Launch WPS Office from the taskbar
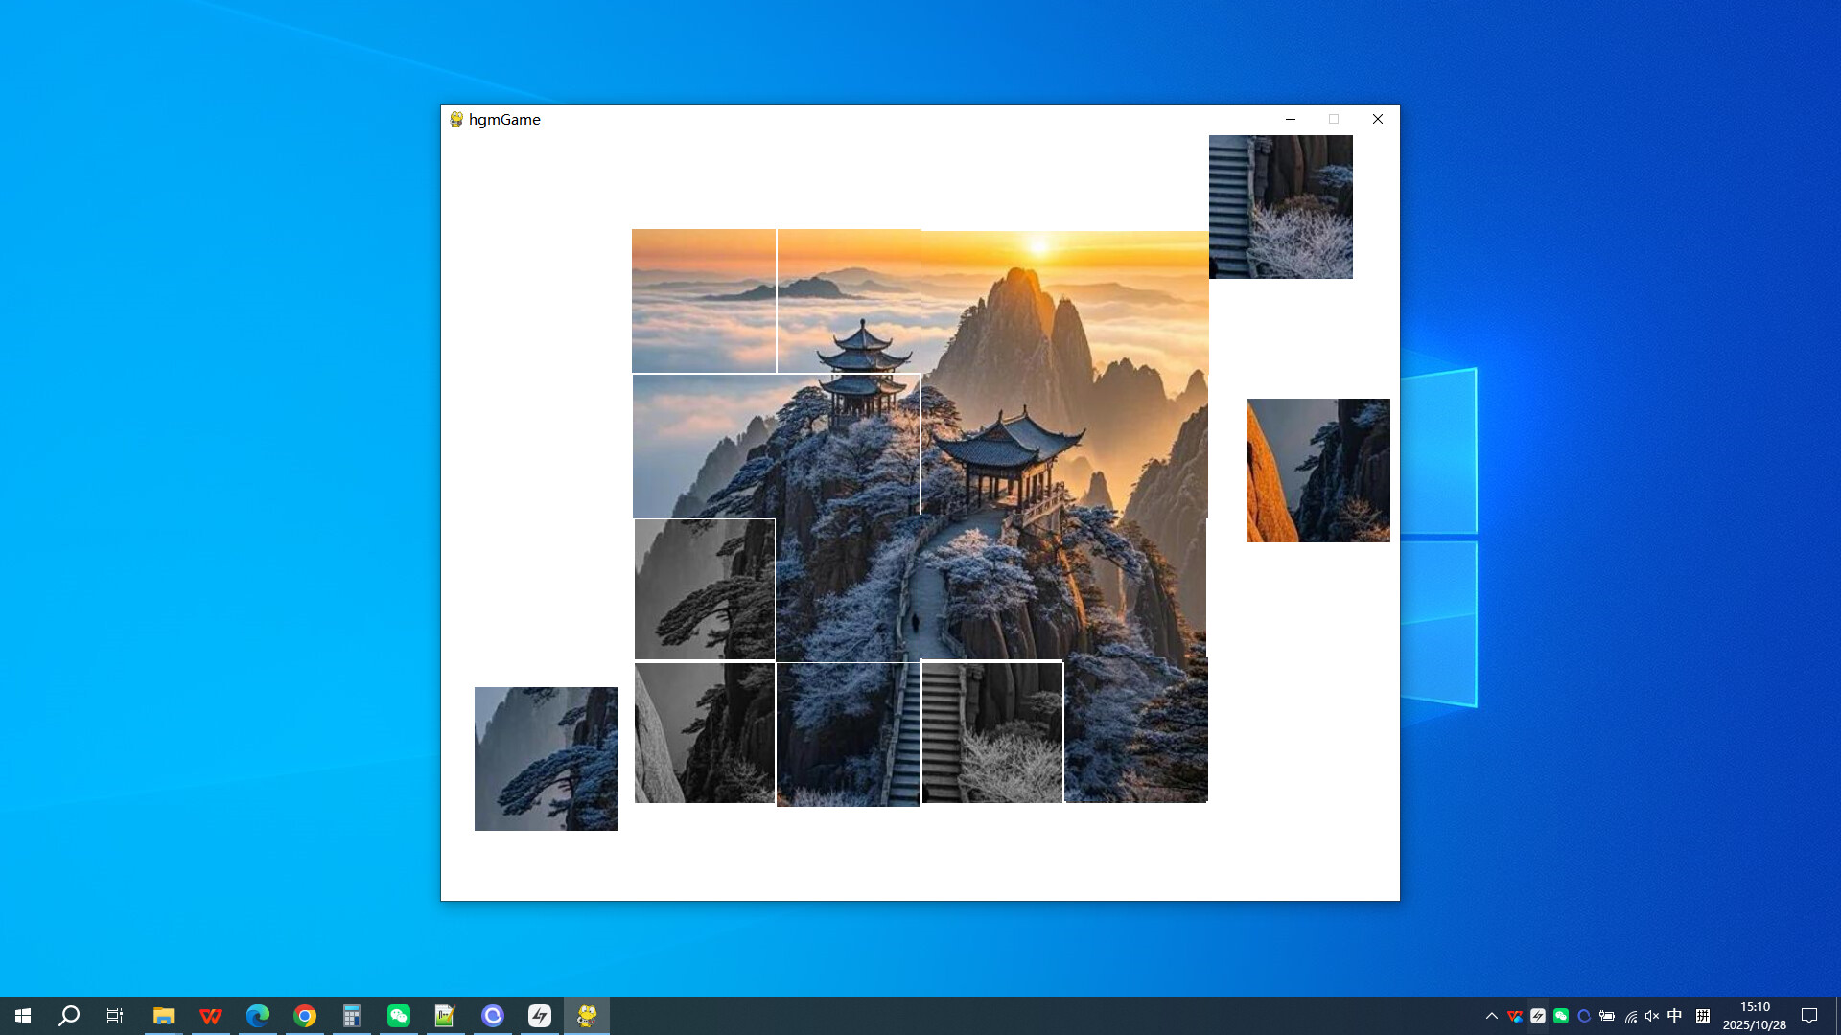This screenshot has height=1035, width=1841. [210, 1015]
